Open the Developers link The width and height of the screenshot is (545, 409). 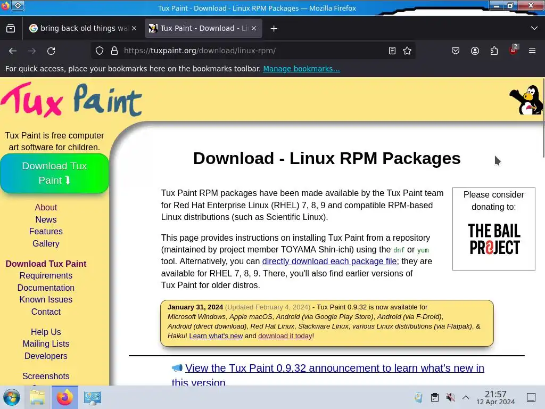point(46,356)
